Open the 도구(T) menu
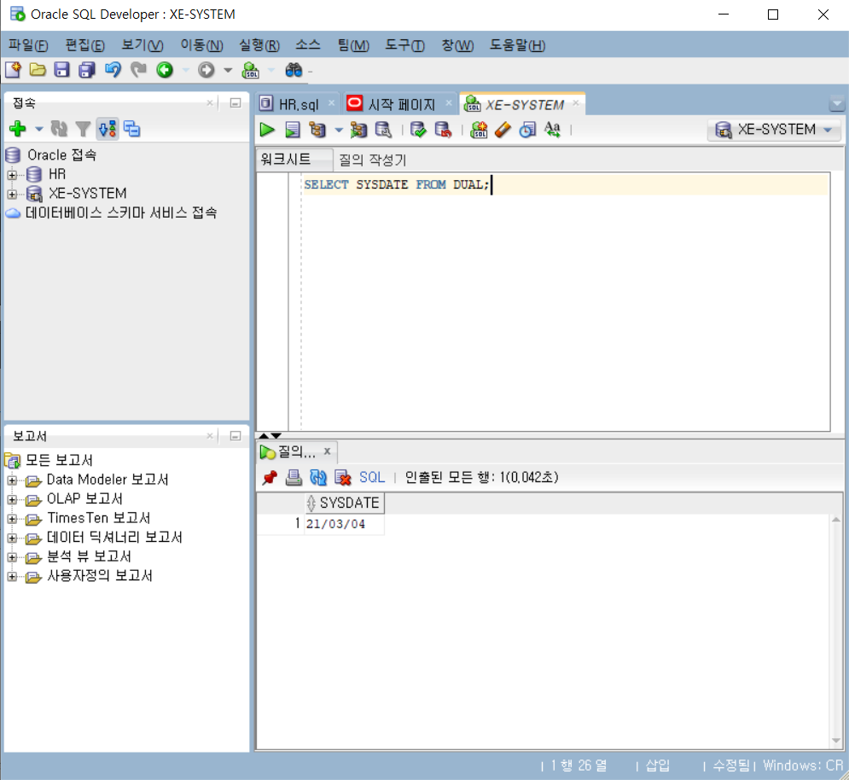This screenshot has height=780, width=849. click(404, 45)
